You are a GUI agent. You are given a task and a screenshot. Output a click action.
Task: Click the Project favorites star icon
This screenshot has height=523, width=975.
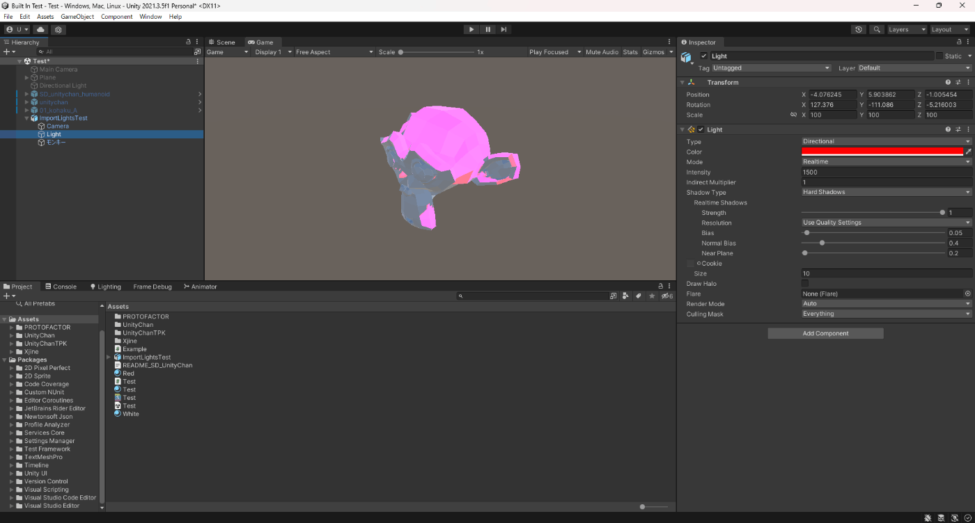[652, 296]
